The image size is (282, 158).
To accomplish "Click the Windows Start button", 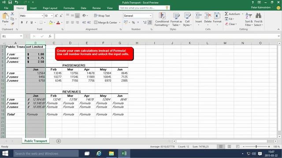I will click(5, 154).
